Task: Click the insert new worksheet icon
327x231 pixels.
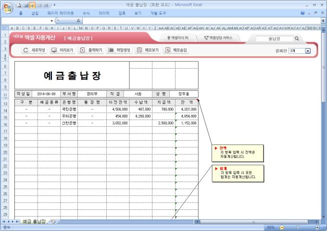Action: 53,221
